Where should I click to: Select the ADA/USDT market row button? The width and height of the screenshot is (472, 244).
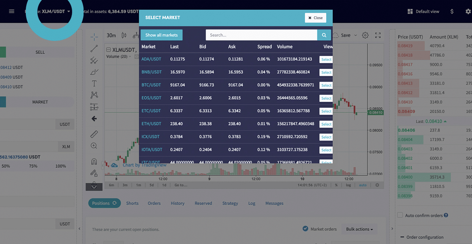coord(326,59)
